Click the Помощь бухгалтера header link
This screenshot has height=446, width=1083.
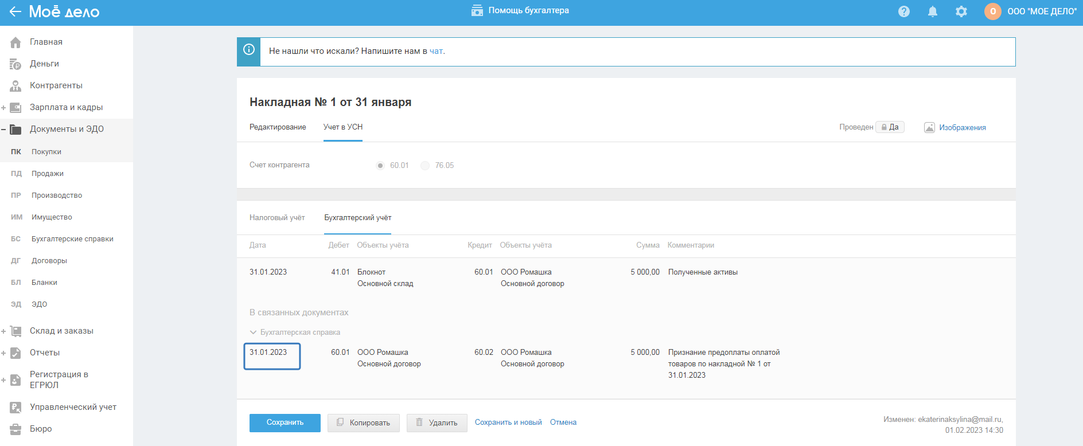[x=528, y=10]
